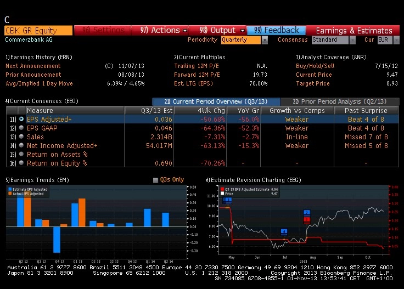Click the Q1 13 orange actual EPS bar
The width and height of the screenshot is (404, 289).
point(82,213)
